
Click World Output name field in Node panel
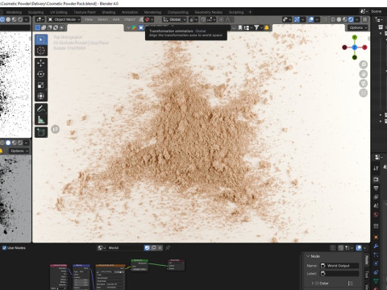click(x=339, y=266)
